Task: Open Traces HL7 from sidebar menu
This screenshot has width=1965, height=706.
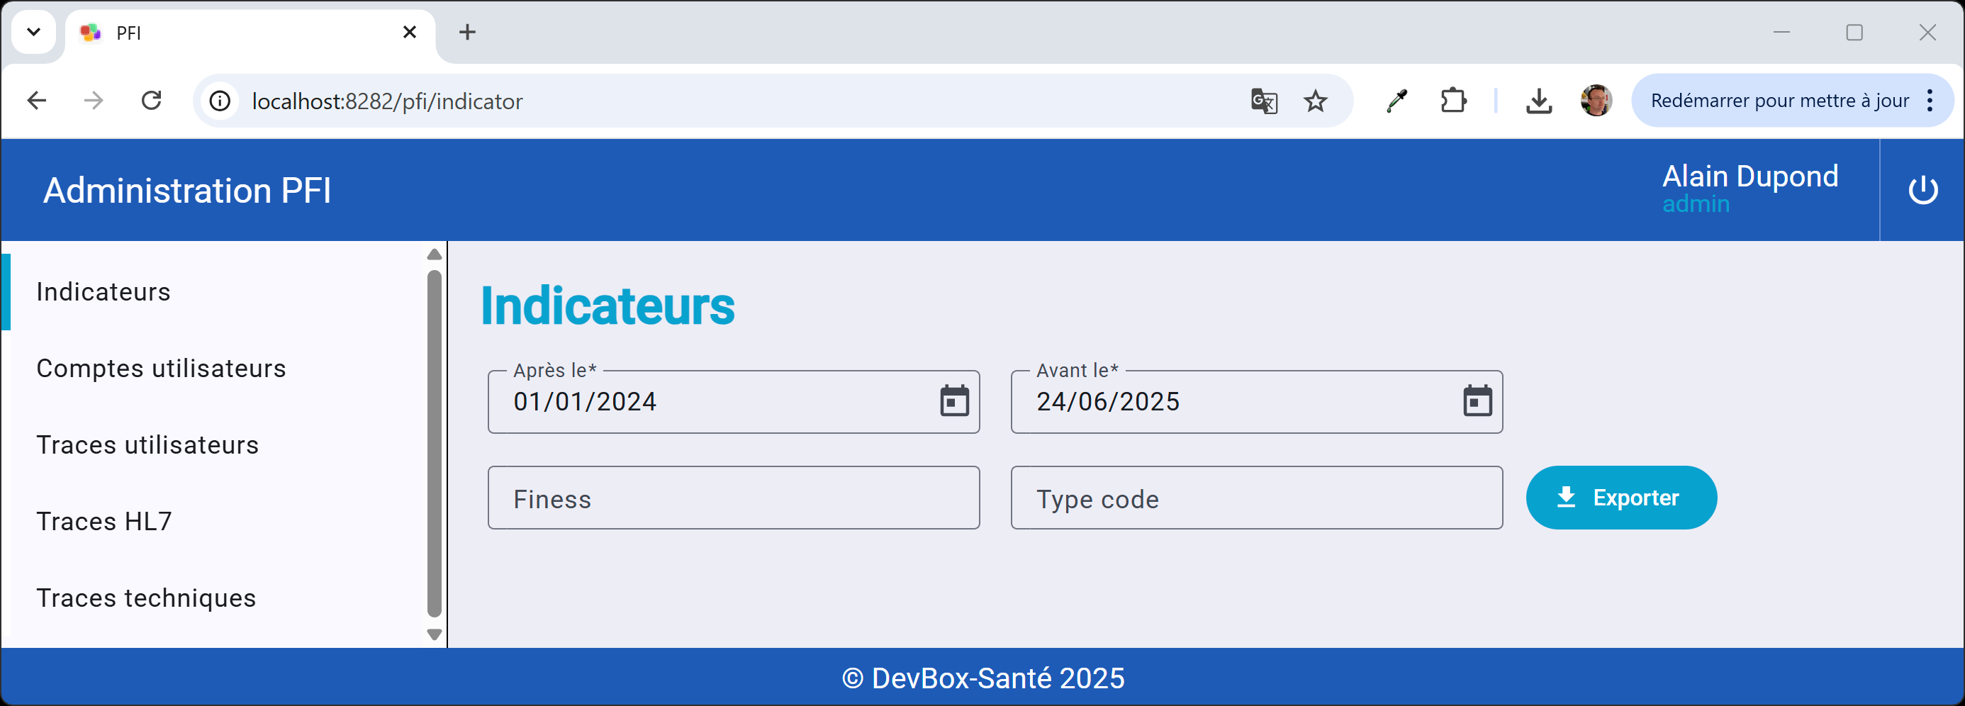Action: (x=104, y=522)
